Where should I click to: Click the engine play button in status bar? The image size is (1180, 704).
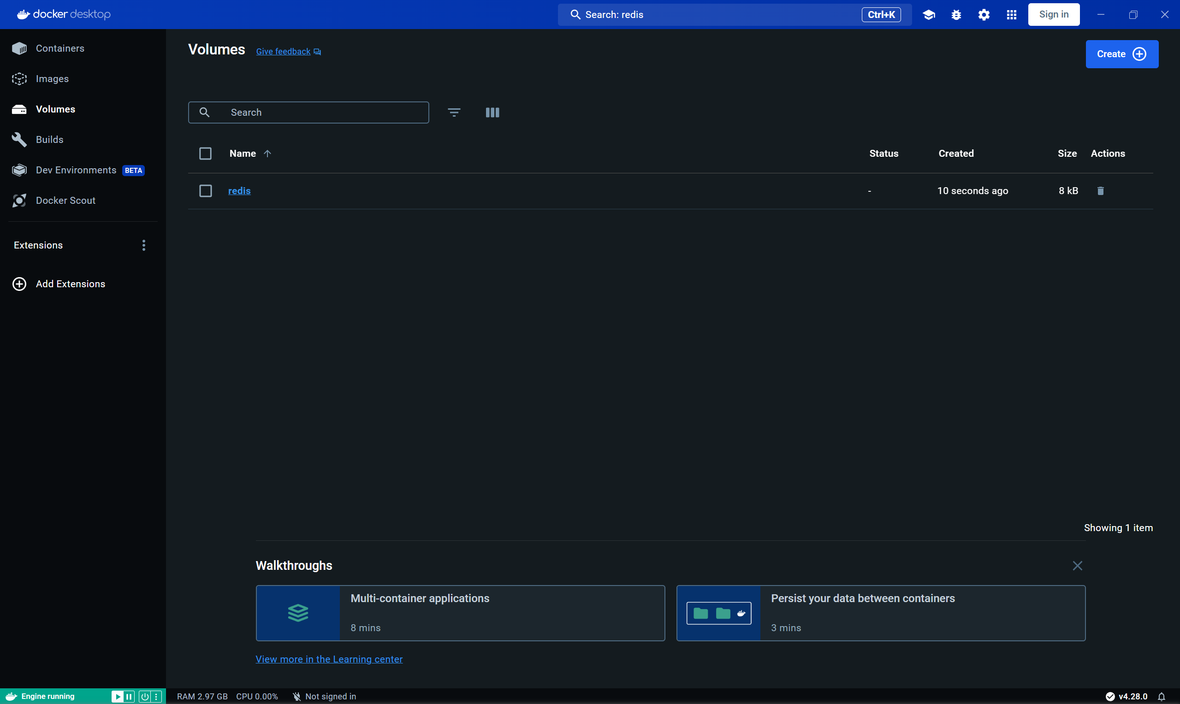pos(117,697)
